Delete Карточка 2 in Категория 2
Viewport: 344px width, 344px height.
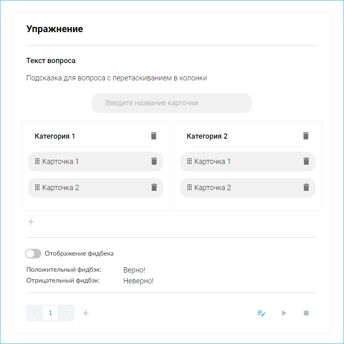306,188
